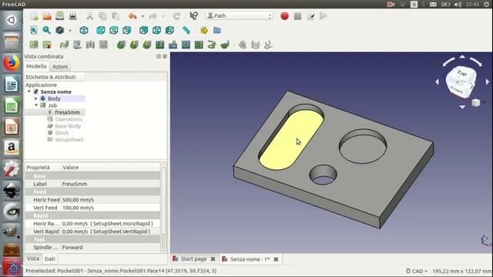Choose the draw style icon
Viewport: 493px width, 277px height.
[x=60, y=30]
